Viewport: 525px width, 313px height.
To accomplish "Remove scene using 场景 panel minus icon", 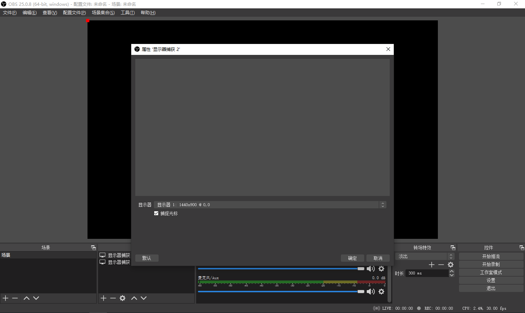I will (15, 298).
